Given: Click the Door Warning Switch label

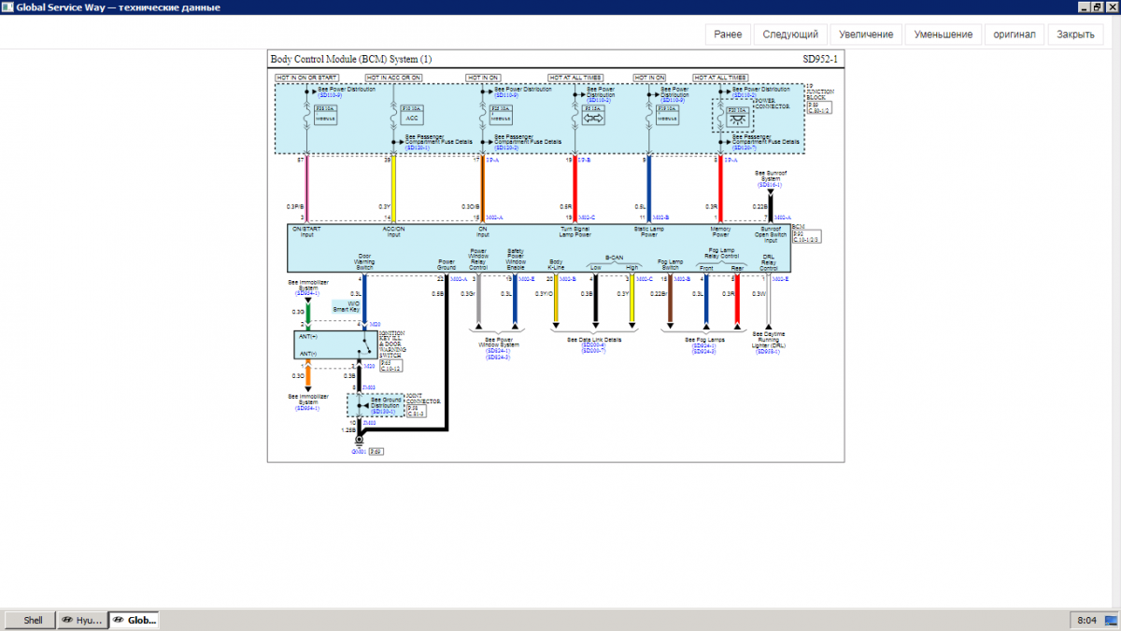Looking at the screenshot, I should pos(364,262).
